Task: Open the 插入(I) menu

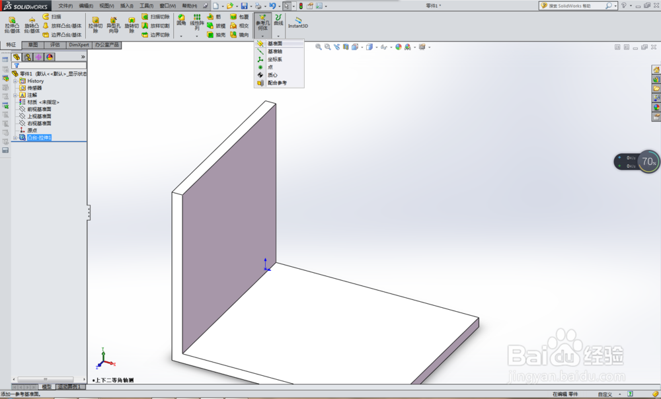Action: [127, 6]
